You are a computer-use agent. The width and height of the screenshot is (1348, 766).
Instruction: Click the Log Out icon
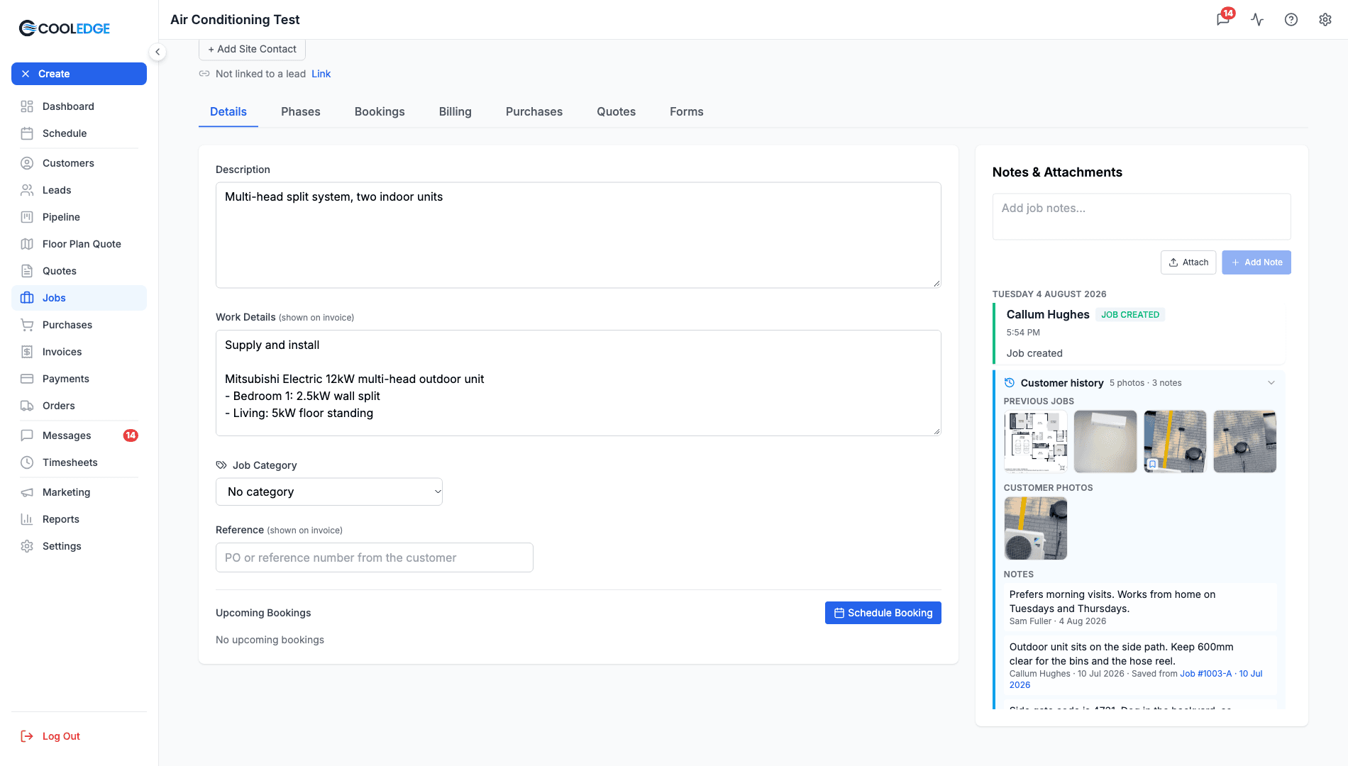click(27, 736)
